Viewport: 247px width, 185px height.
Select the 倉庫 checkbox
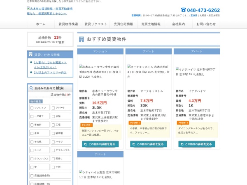pos(32,133)
